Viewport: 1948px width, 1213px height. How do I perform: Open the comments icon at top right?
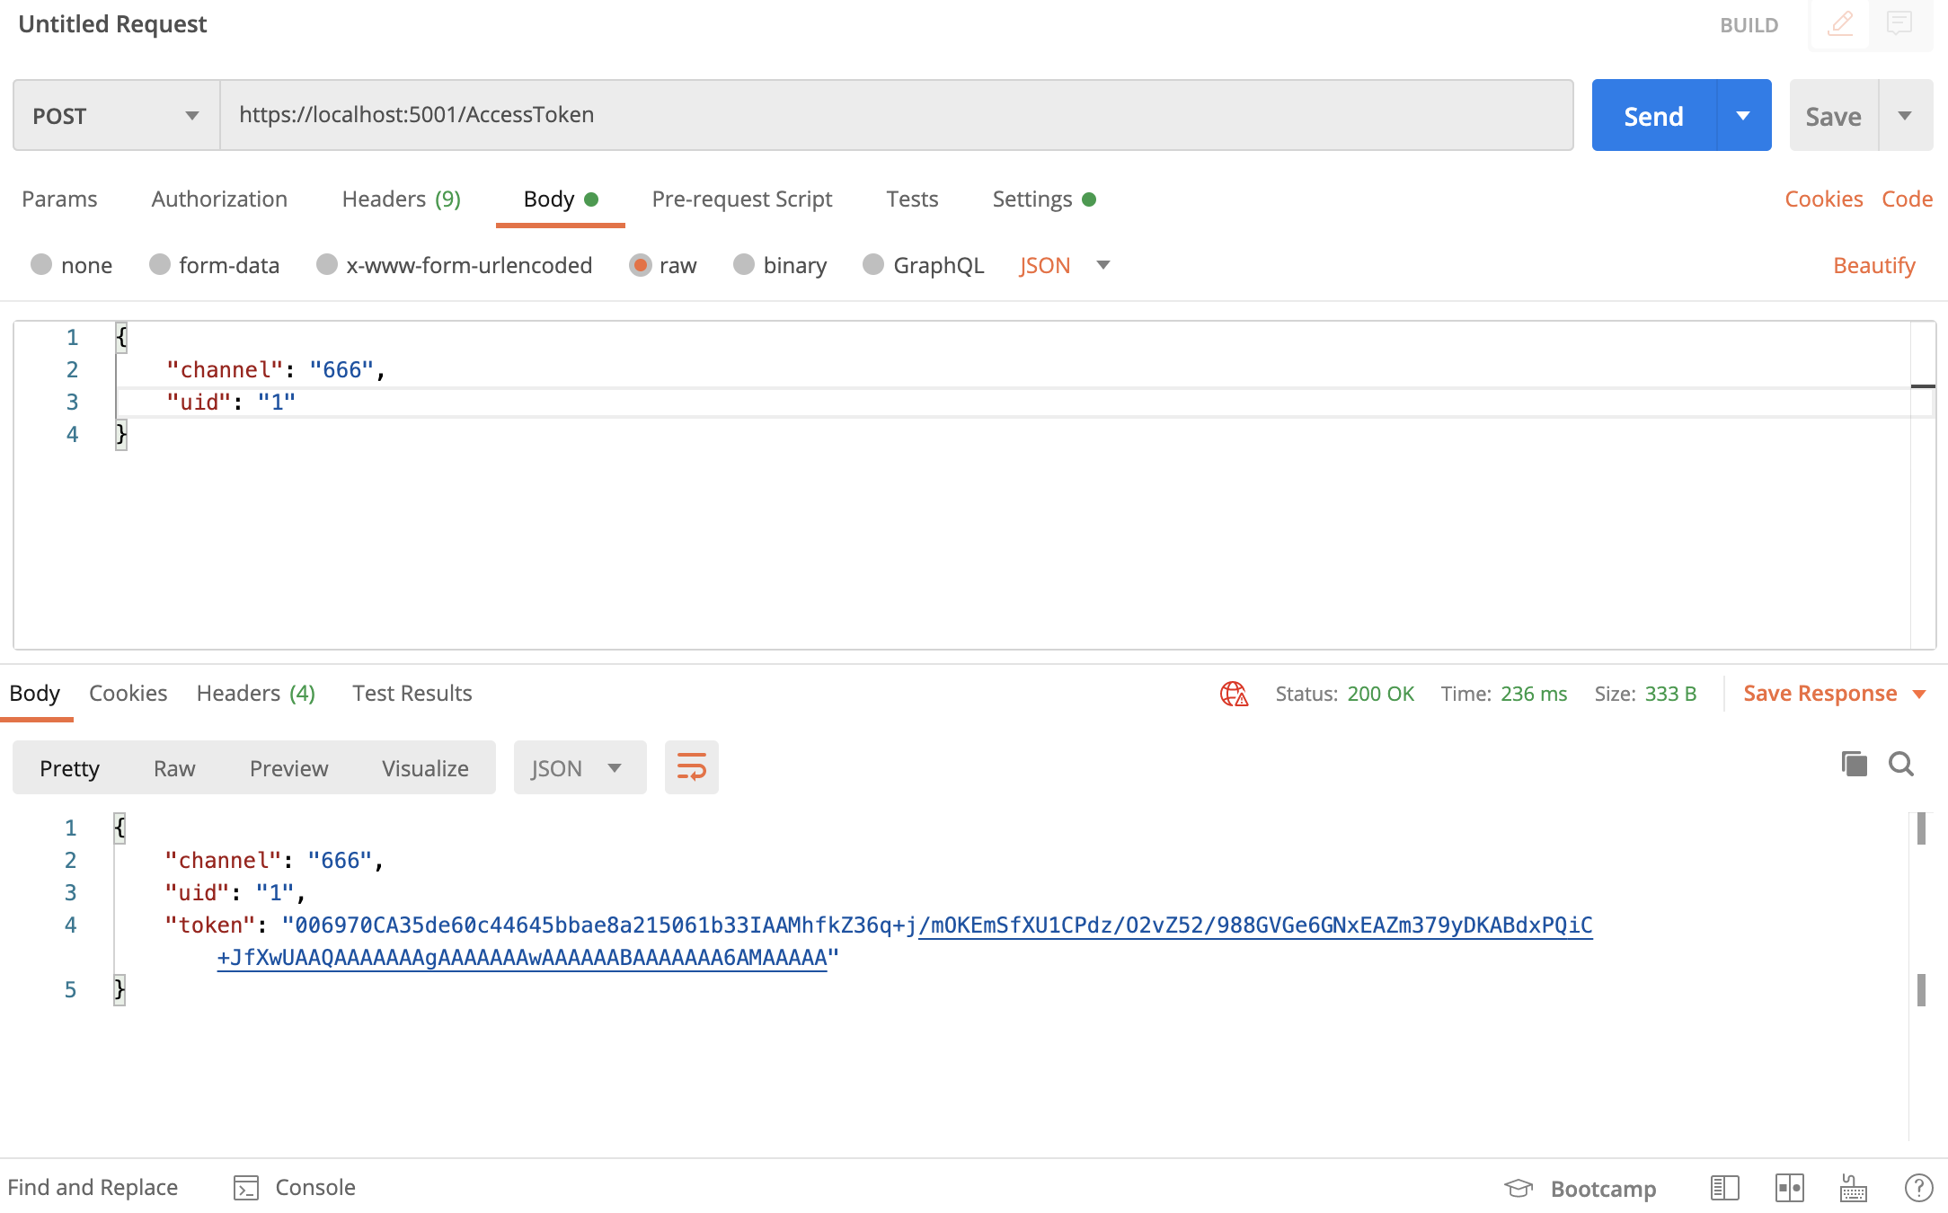click(x=1899, y=23)
